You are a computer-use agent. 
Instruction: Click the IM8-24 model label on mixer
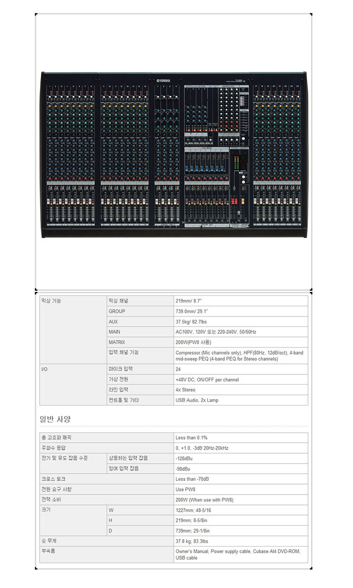click(x=240, y=81)
